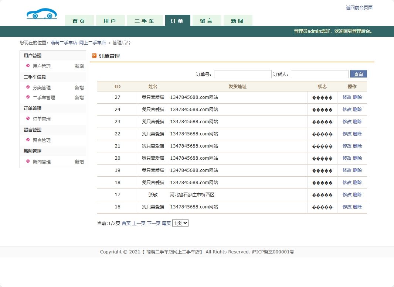Click the blue car logo
The image size is (394, 287).
point(42,14)
